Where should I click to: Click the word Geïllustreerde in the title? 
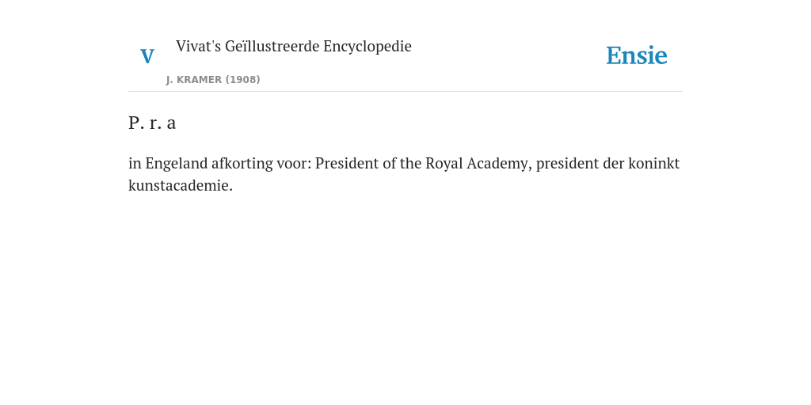click(x=272, y=46)
